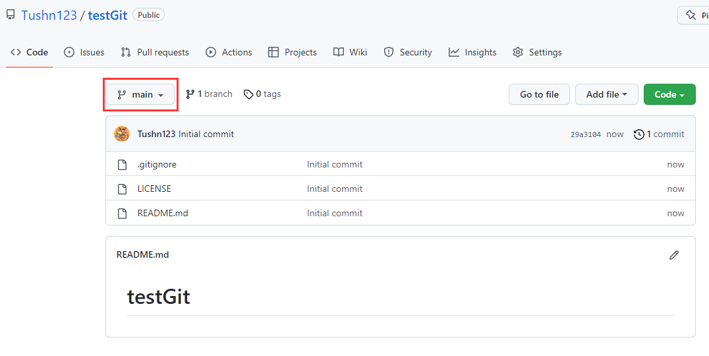This screenshot has width=709, height=356.
Task: View the Insights tab
Action: click(472, 52)
